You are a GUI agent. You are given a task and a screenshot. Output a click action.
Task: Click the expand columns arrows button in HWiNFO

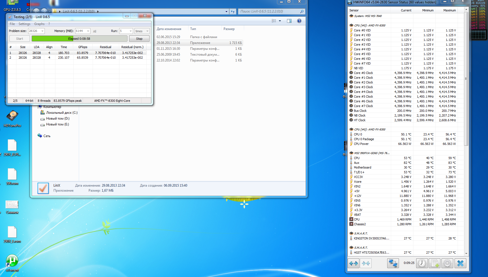354,263
